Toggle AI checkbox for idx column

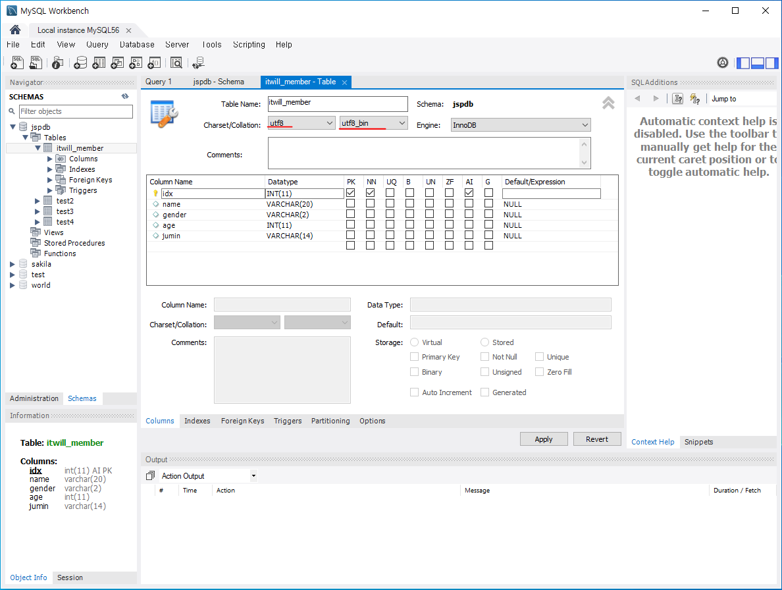click(x=469, y=192)
